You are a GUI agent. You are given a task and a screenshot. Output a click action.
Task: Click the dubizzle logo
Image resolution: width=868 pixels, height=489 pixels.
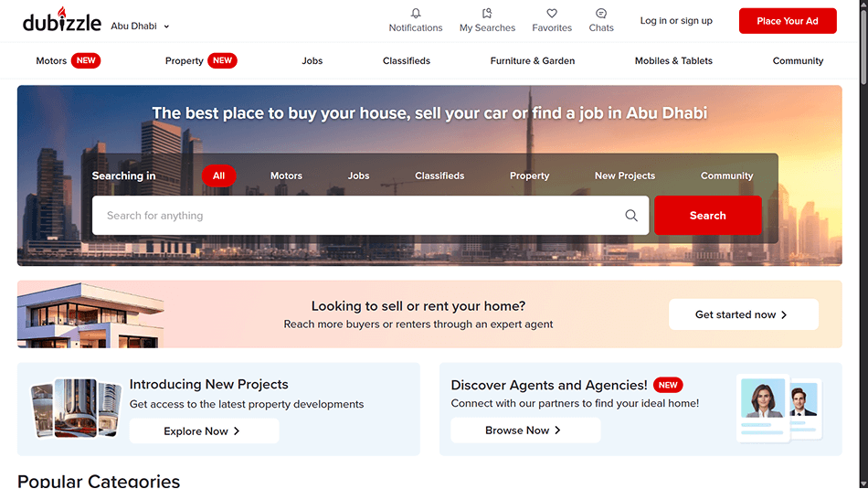pos(61,20)
